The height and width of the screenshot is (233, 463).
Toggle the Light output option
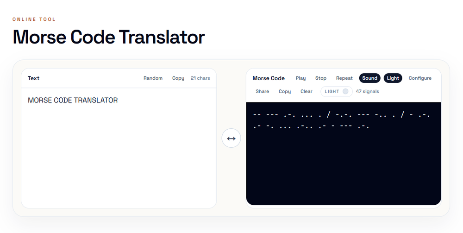point(393,78)
